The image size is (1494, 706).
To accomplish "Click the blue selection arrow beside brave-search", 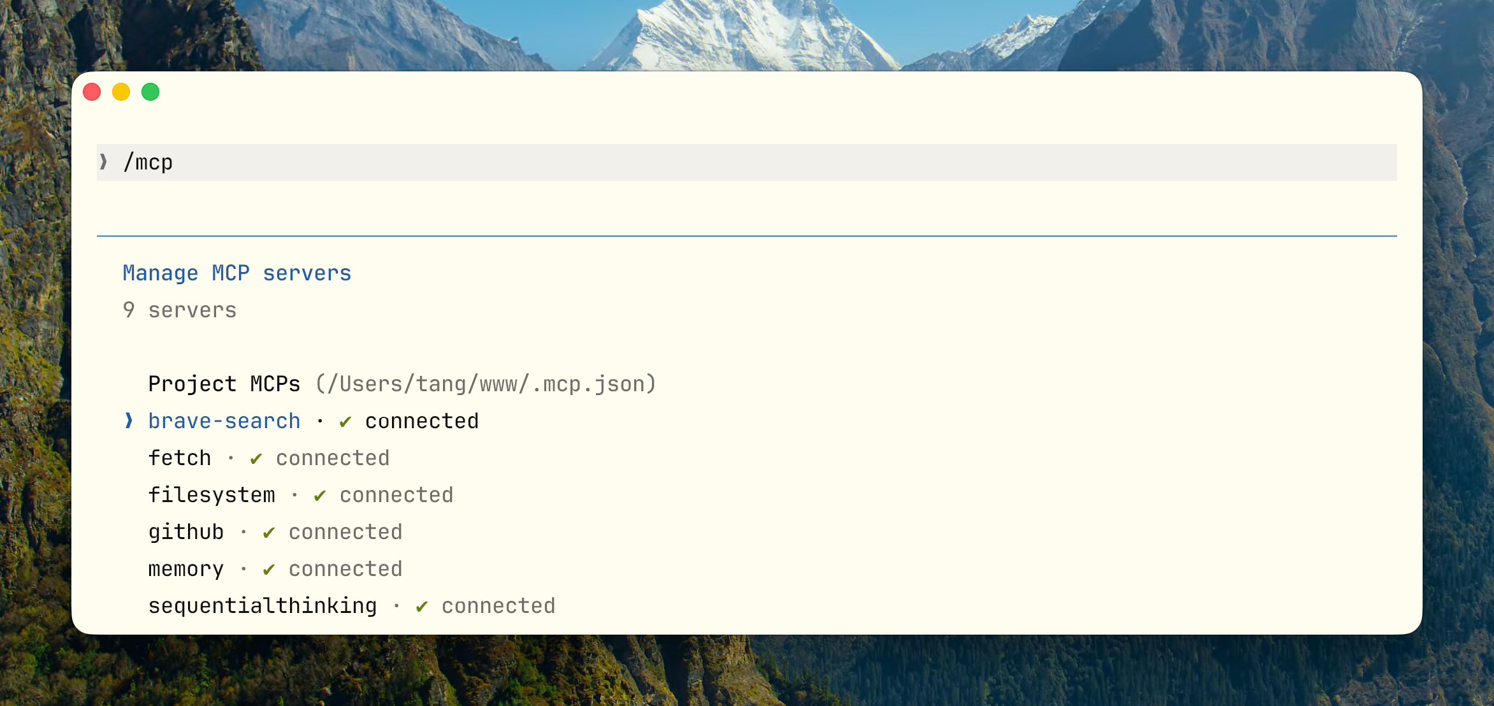I will click(129, 421).
